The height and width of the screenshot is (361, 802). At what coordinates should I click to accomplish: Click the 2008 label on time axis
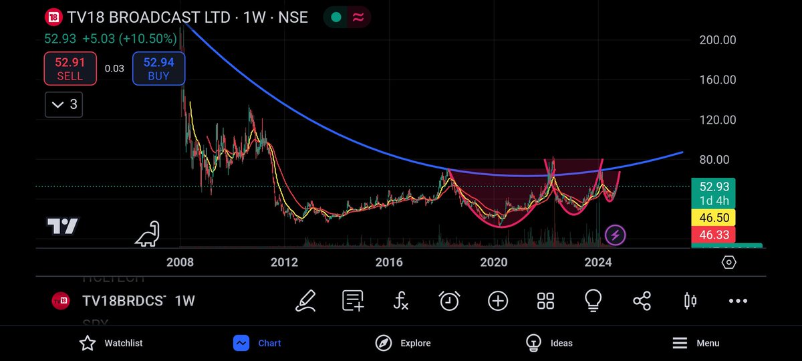180,262
